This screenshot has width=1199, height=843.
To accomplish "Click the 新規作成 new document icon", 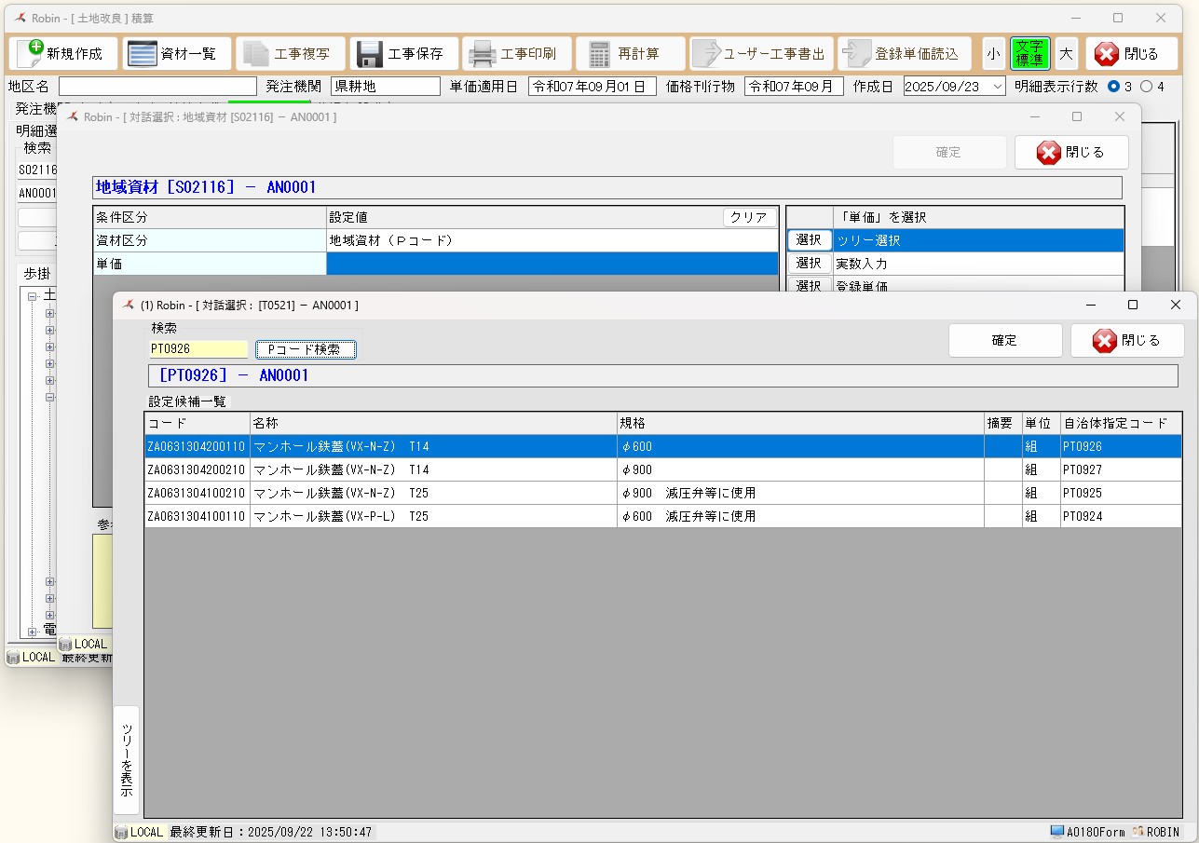I will point(31,54).
